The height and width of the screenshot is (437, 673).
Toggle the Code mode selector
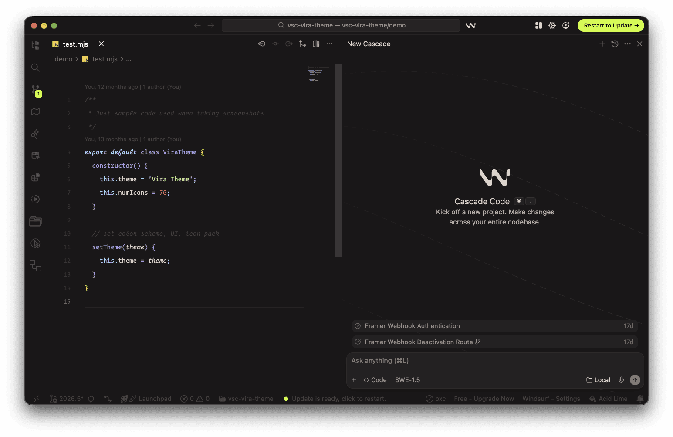tap(375, 380)
